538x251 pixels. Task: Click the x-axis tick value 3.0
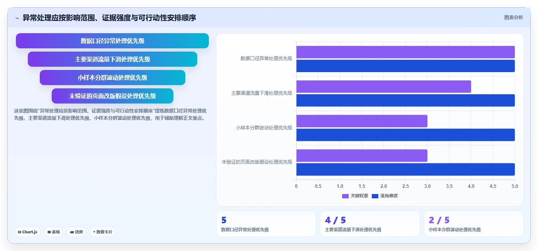pyautogui.click(x=427, y=186)
